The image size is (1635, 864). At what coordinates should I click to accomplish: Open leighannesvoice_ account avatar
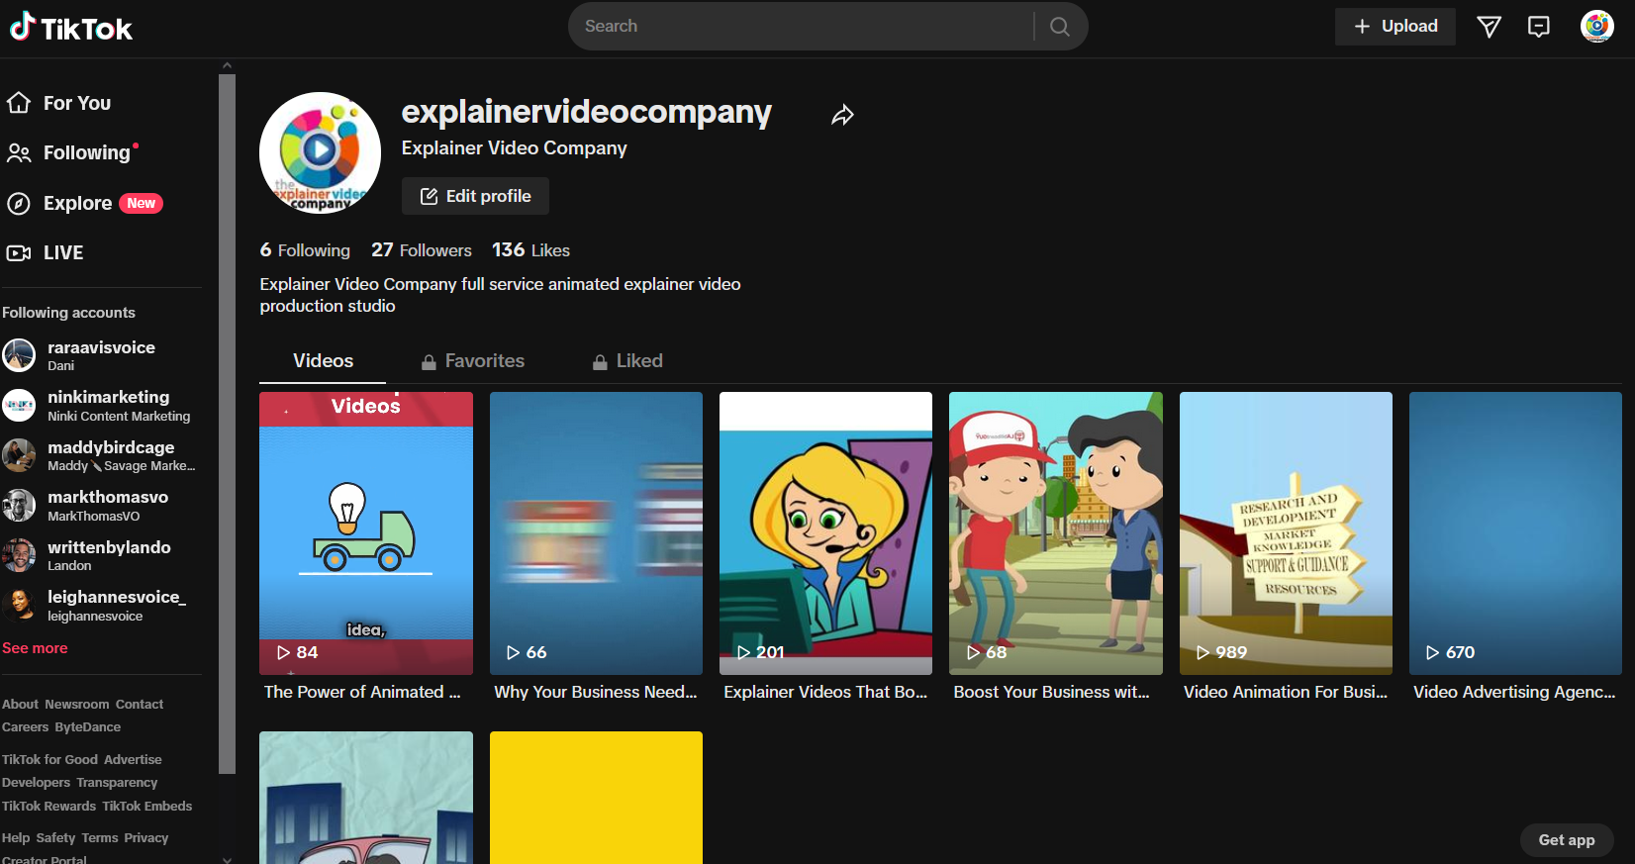click(x=19, y=606)
